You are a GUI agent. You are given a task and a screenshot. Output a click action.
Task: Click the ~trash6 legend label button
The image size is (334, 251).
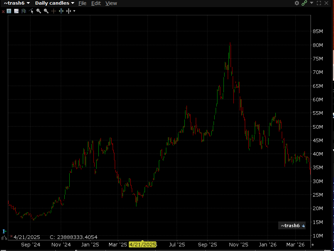[292, 226]
